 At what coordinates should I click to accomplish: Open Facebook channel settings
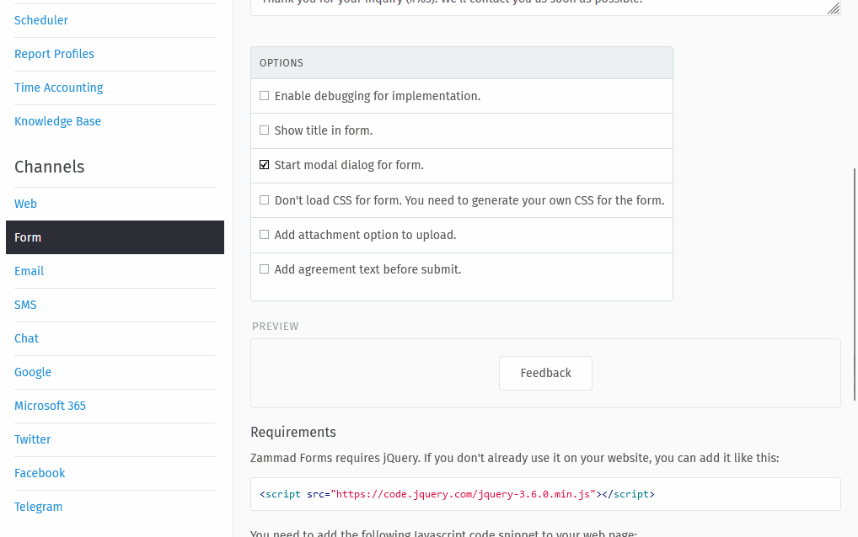tap(40, 473)
